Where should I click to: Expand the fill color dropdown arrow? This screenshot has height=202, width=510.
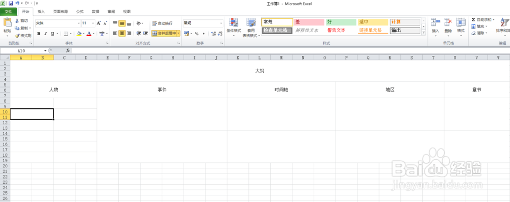pos(84,34)
